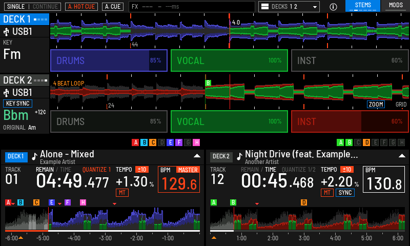
Task: Click the hot cue B marker on Deck 2 waveform
Action: (208, 83)
